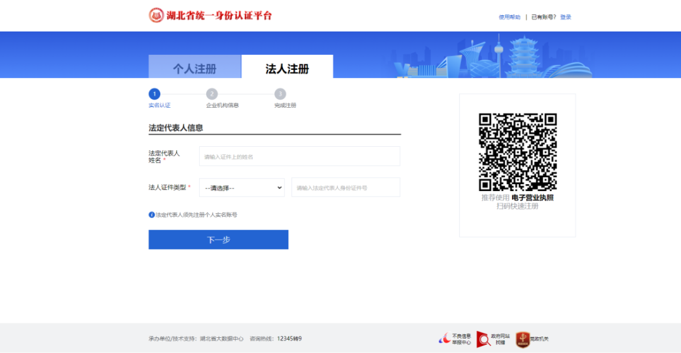Open the 使用帮助 link

click(509, 17)
